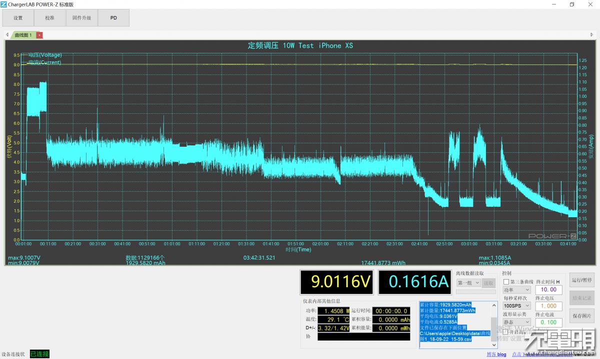Close the 曲线图 1 tab with red button
600x359 pixels.
[x=40, y=35]
